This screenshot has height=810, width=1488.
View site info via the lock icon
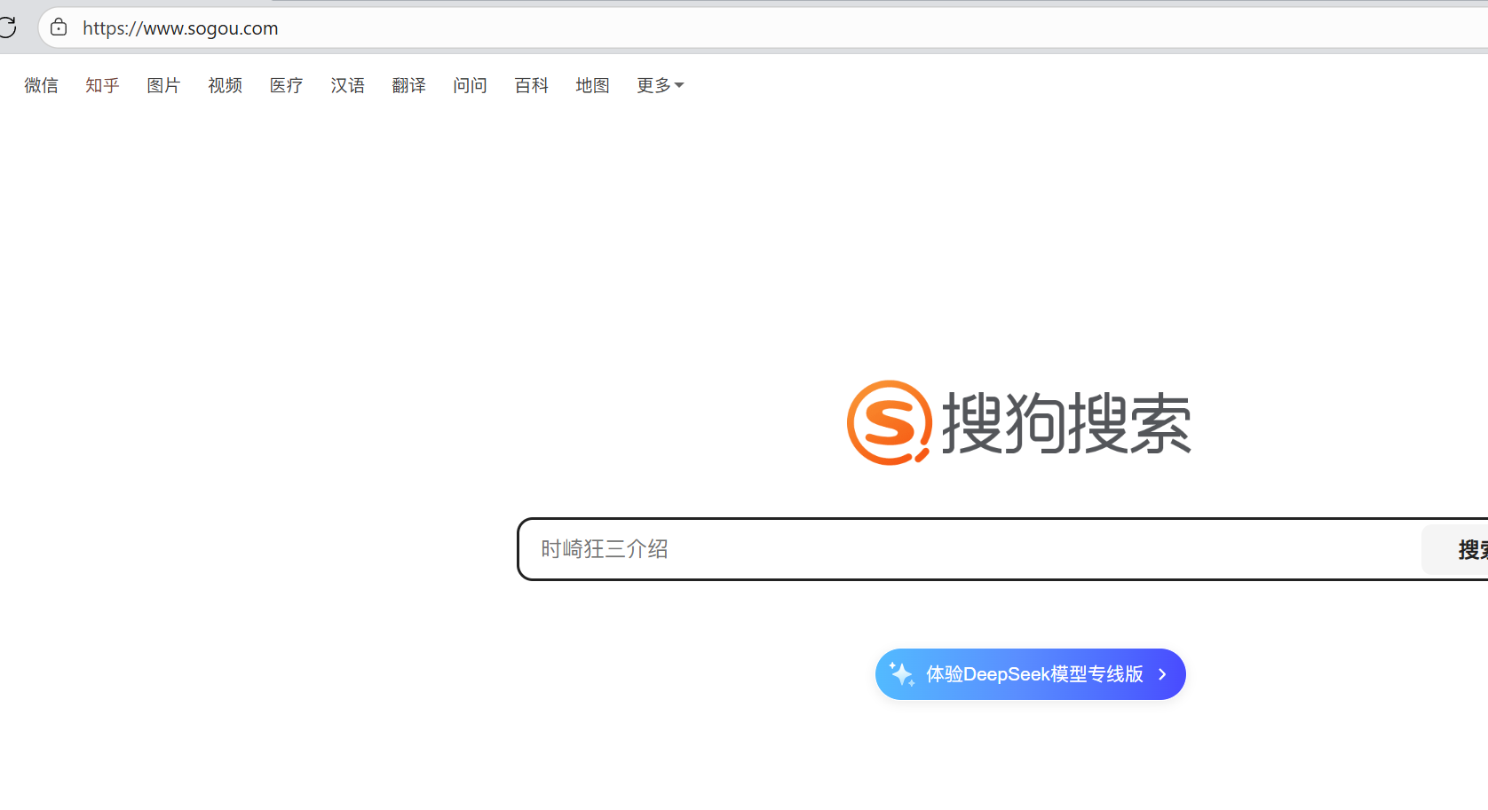59,28
